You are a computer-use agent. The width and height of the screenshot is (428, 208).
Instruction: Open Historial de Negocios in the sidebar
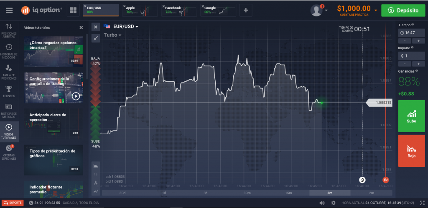[9, 51]
